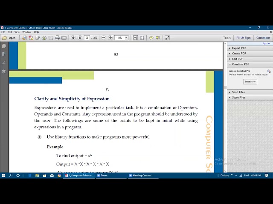Open Mail app from taskbar
273x204 pixels.
[x=52, y=176]
